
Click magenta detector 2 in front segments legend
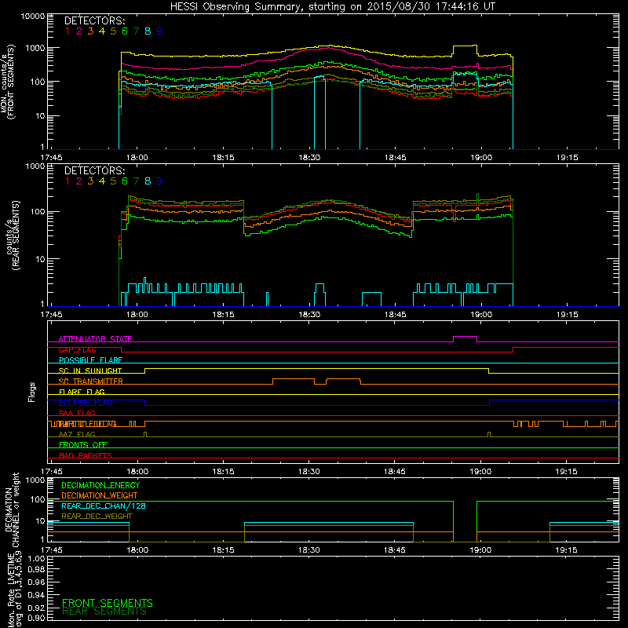pos(79,31)
